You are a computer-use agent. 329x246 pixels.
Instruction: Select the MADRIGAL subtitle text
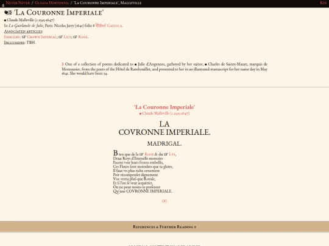(x=164, y=144)
